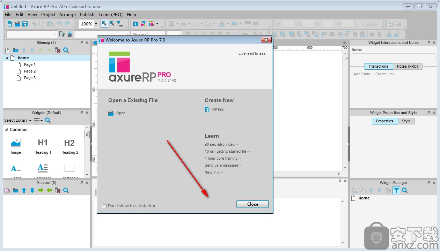Click the blue Move Up arrow in Masters
Screen dimensions: 440x251
pos(24,190)
